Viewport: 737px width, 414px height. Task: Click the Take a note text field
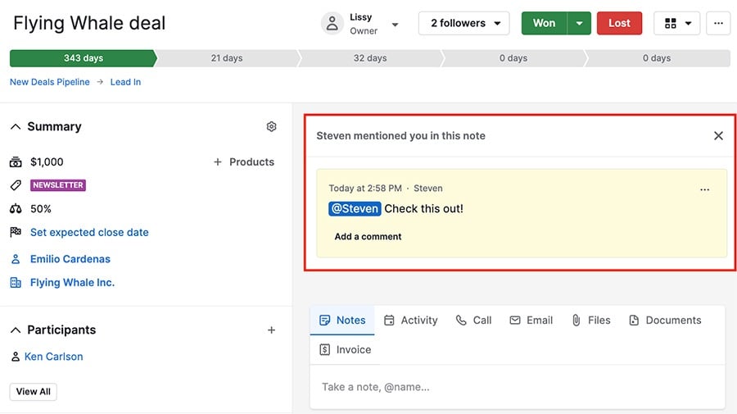pos(517,387)
